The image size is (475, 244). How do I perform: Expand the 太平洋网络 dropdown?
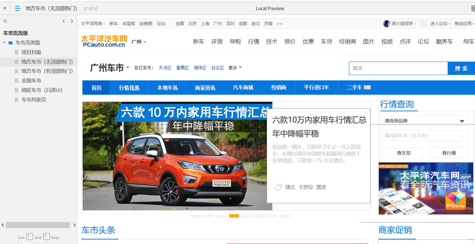pyautogui.click(x=93, y=24)
